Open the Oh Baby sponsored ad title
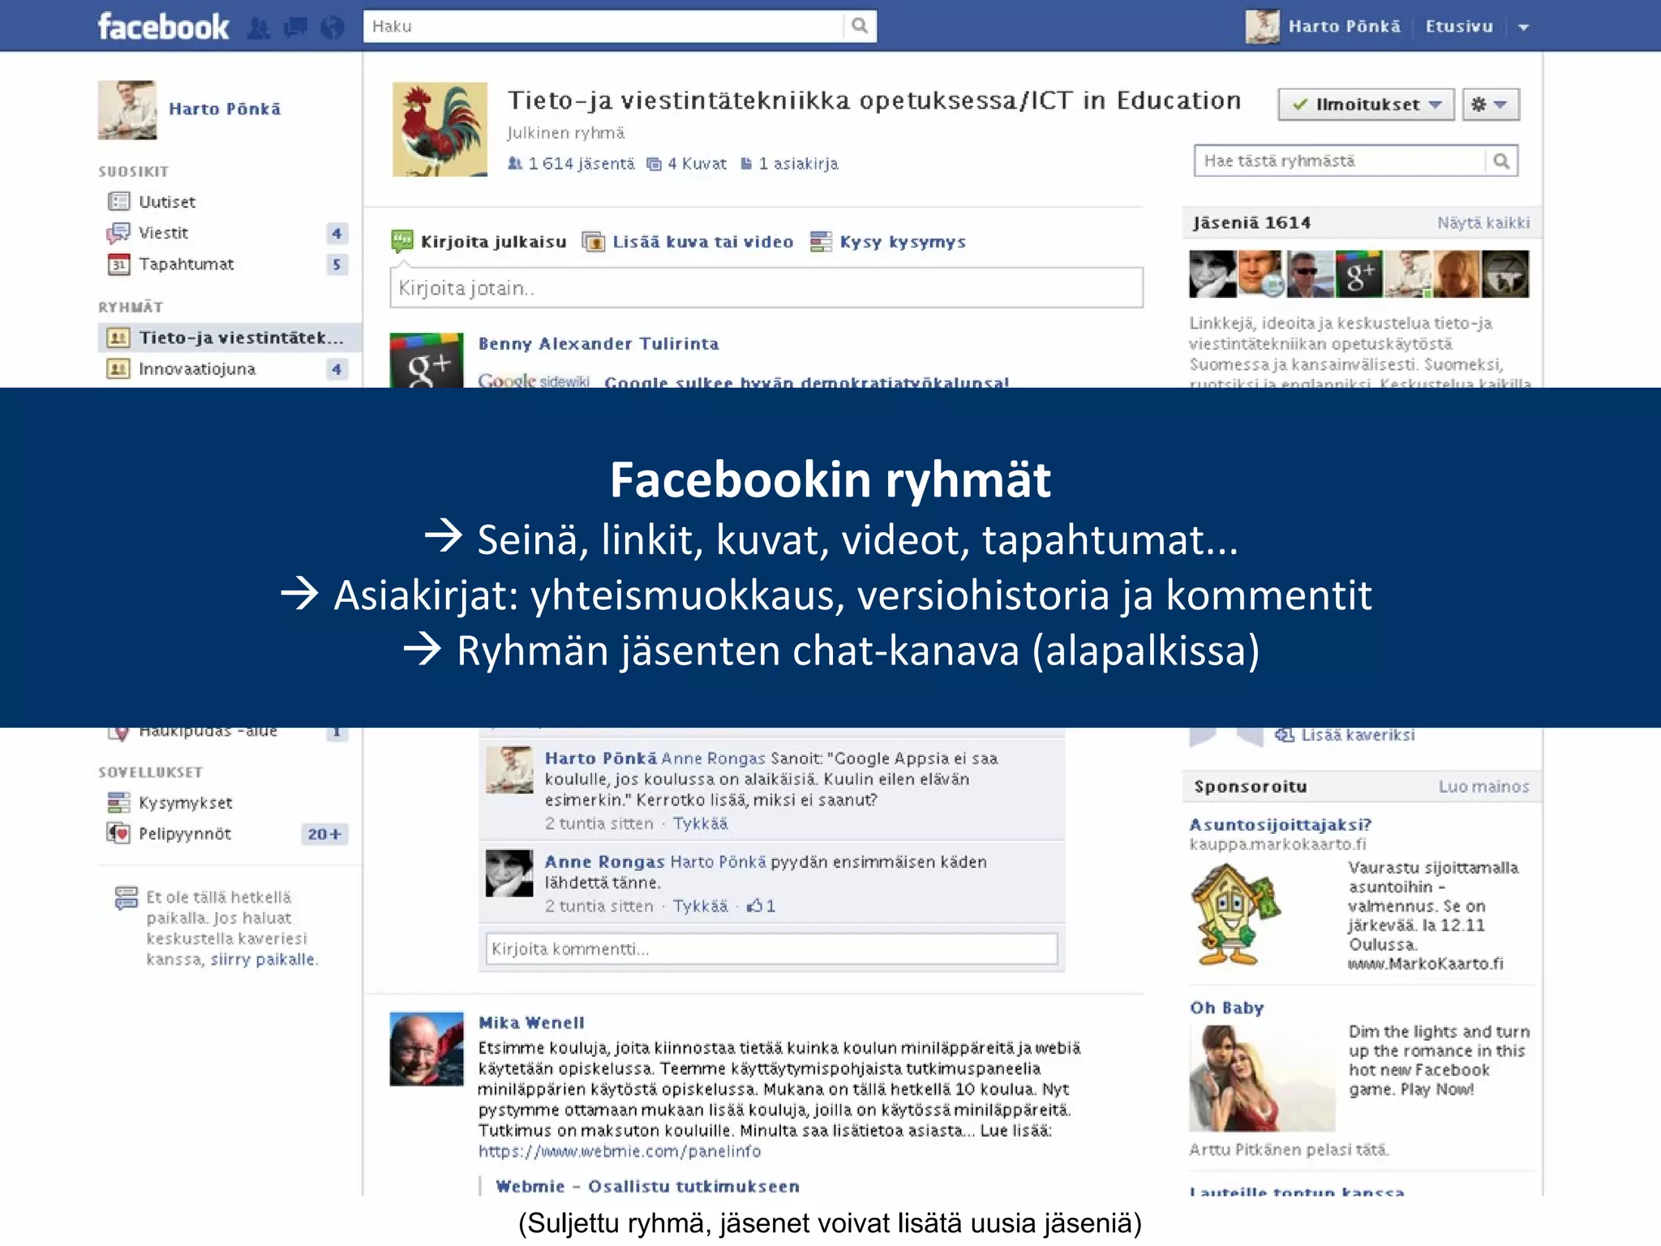Viewport: 1661px width, 1246px height. [x=1227, y=1008]
